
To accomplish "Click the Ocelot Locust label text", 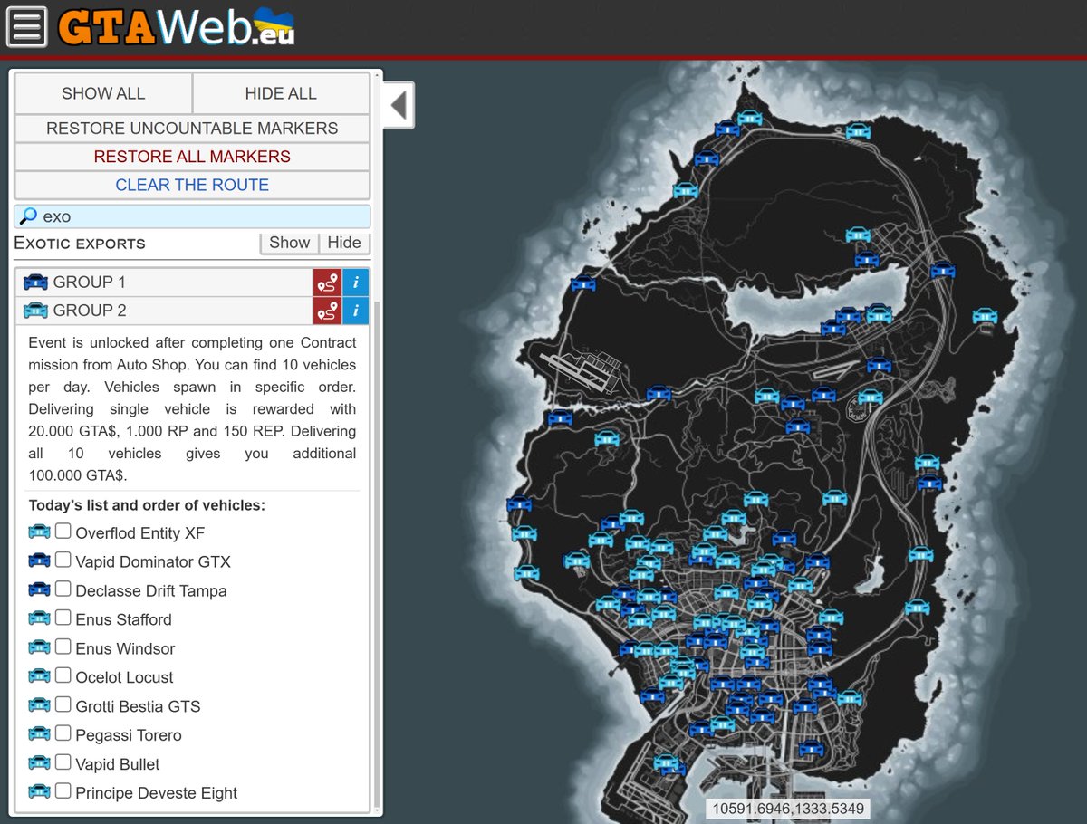I will click(124, 677).
